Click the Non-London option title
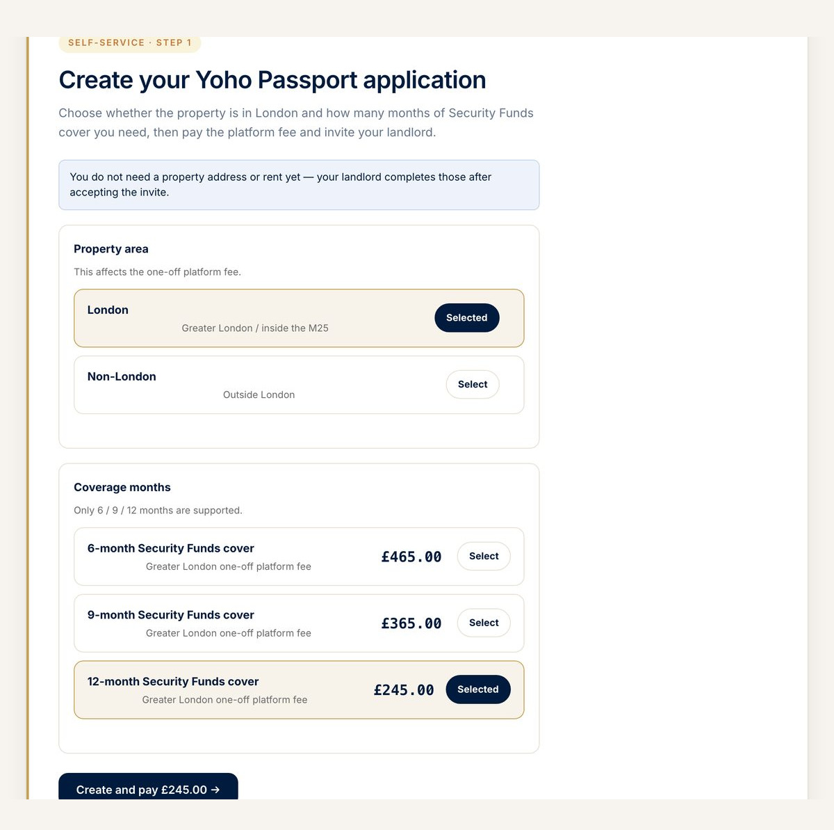 (x=122, y=377)
